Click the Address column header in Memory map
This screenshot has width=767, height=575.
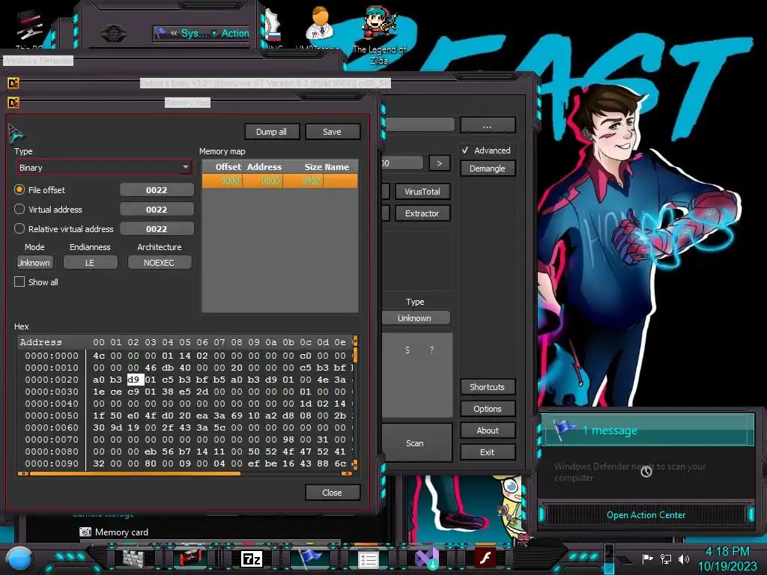pyautogui.click(x=264, y=167)
